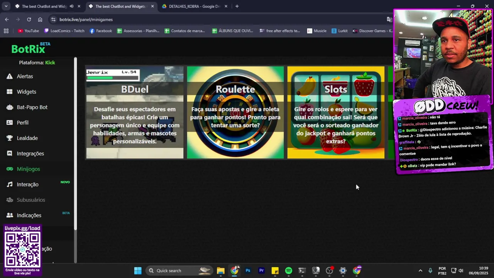Open volume icon in system tray
The height and width of the screenshot is (278, 494).
(x=461, y=271)
